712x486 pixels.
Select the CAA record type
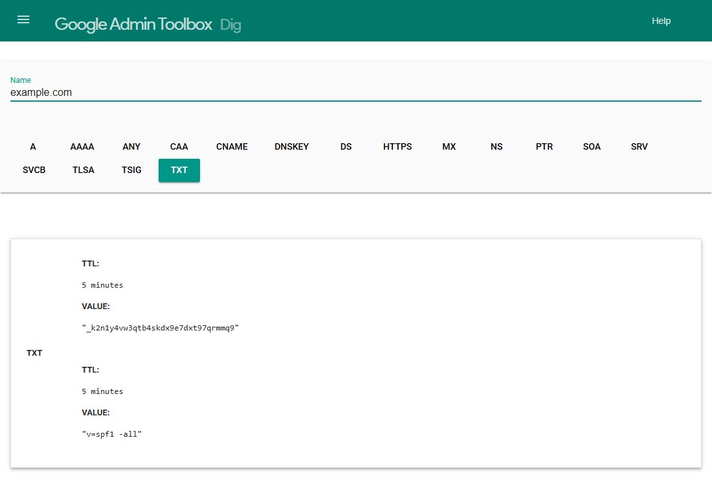tap(179, 147)
